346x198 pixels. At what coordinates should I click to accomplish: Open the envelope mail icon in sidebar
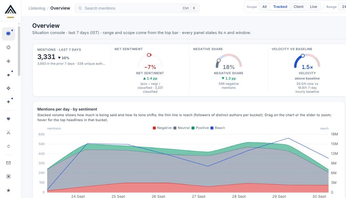click(8, 163)
